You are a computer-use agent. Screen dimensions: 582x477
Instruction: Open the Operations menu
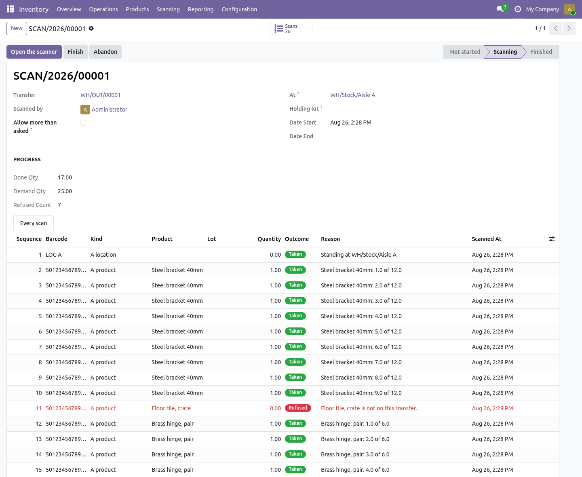[103, 9]
